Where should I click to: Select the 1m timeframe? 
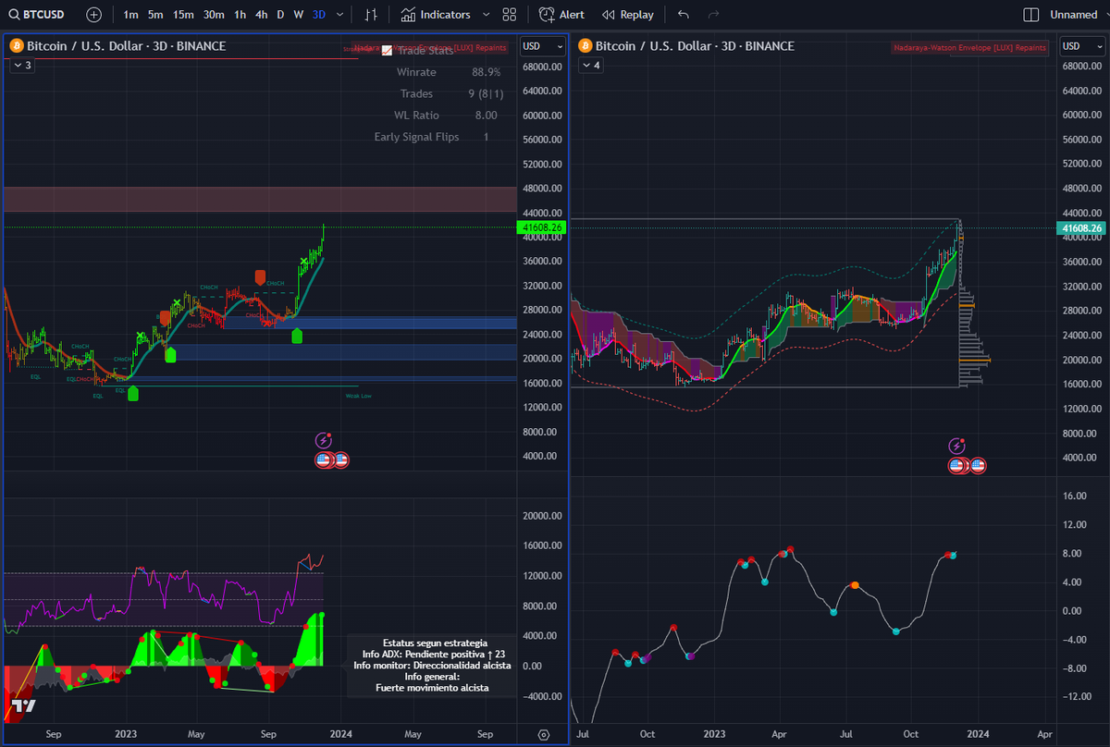[x=130, y=15]
